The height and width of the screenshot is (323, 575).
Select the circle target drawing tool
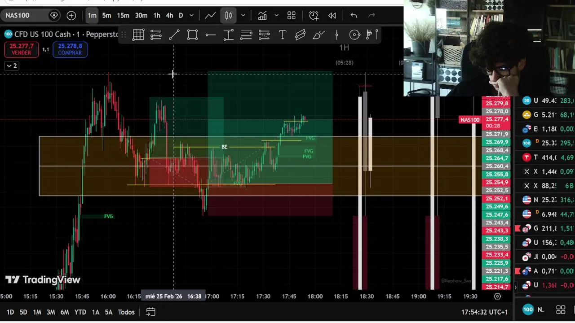[x=355, y=35]
